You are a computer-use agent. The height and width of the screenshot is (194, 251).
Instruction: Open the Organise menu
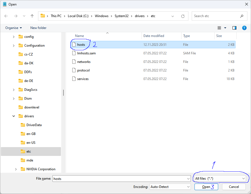pyautogui.click(x=13, y=28)
